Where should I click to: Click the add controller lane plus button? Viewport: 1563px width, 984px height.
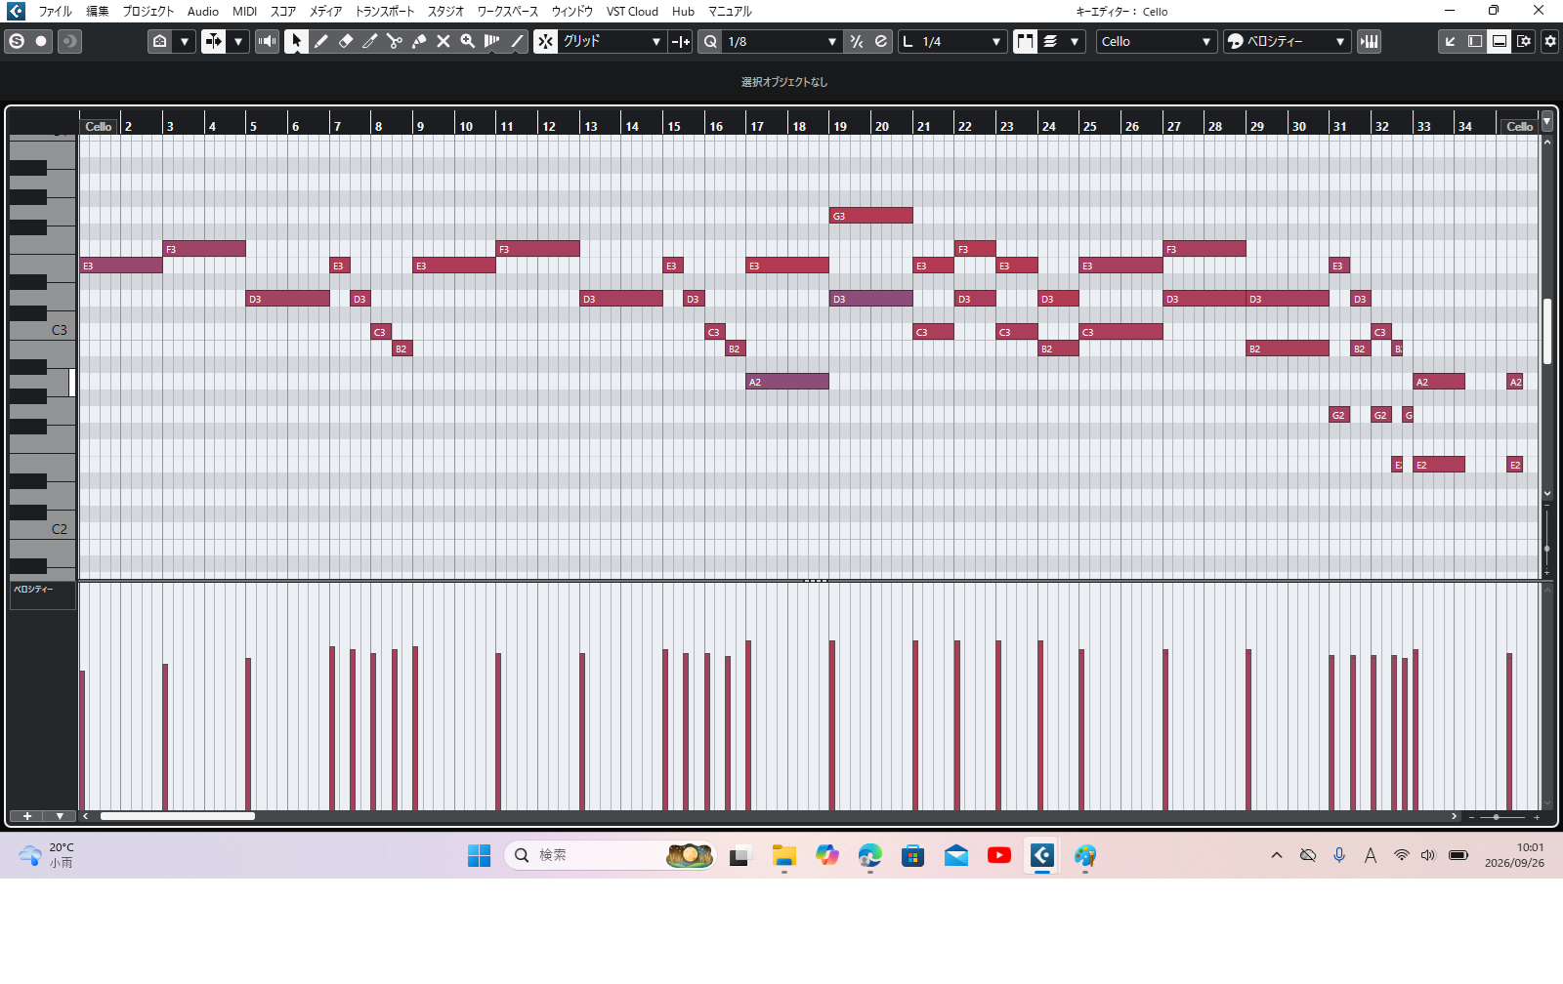[x=27, y=816]
